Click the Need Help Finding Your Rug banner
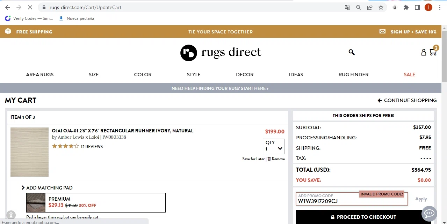 (220, 88)
